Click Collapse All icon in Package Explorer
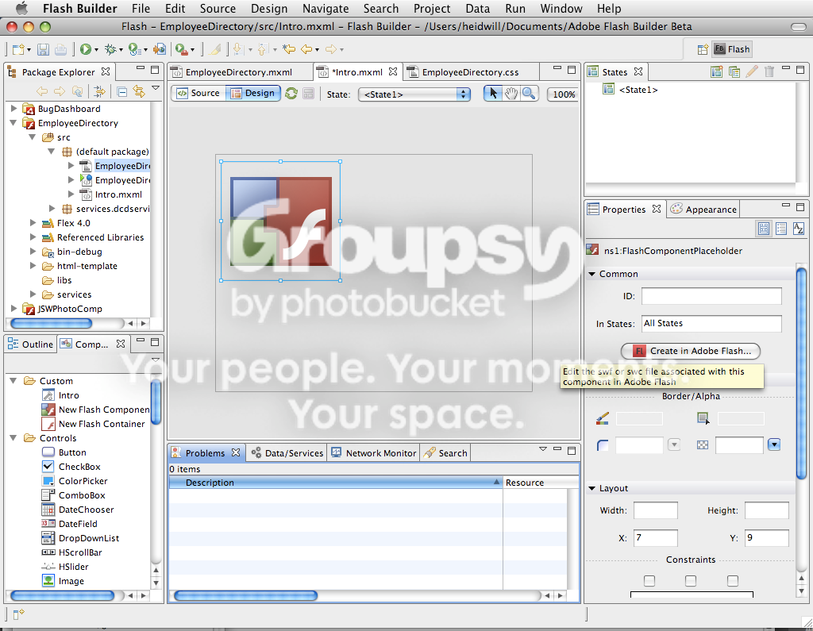The image size is (813, 631). [122, 92]
